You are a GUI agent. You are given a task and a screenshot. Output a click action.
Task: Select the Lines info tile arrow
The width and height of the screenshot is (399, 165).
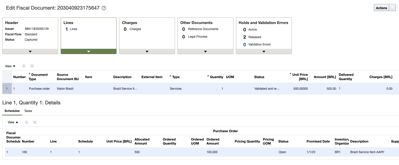pos(89,52)
